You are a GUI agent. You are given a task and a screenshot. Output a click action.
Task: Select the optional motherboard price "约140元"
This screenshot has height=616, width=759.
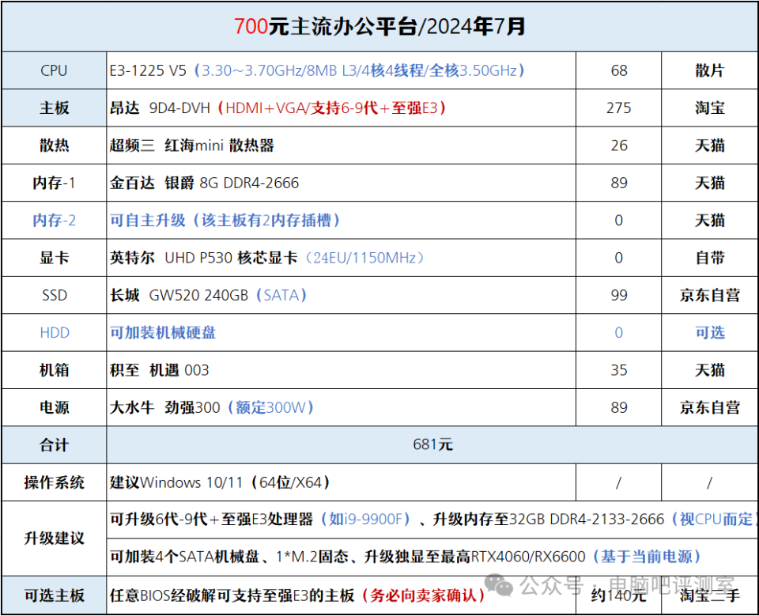click(618, 595)
